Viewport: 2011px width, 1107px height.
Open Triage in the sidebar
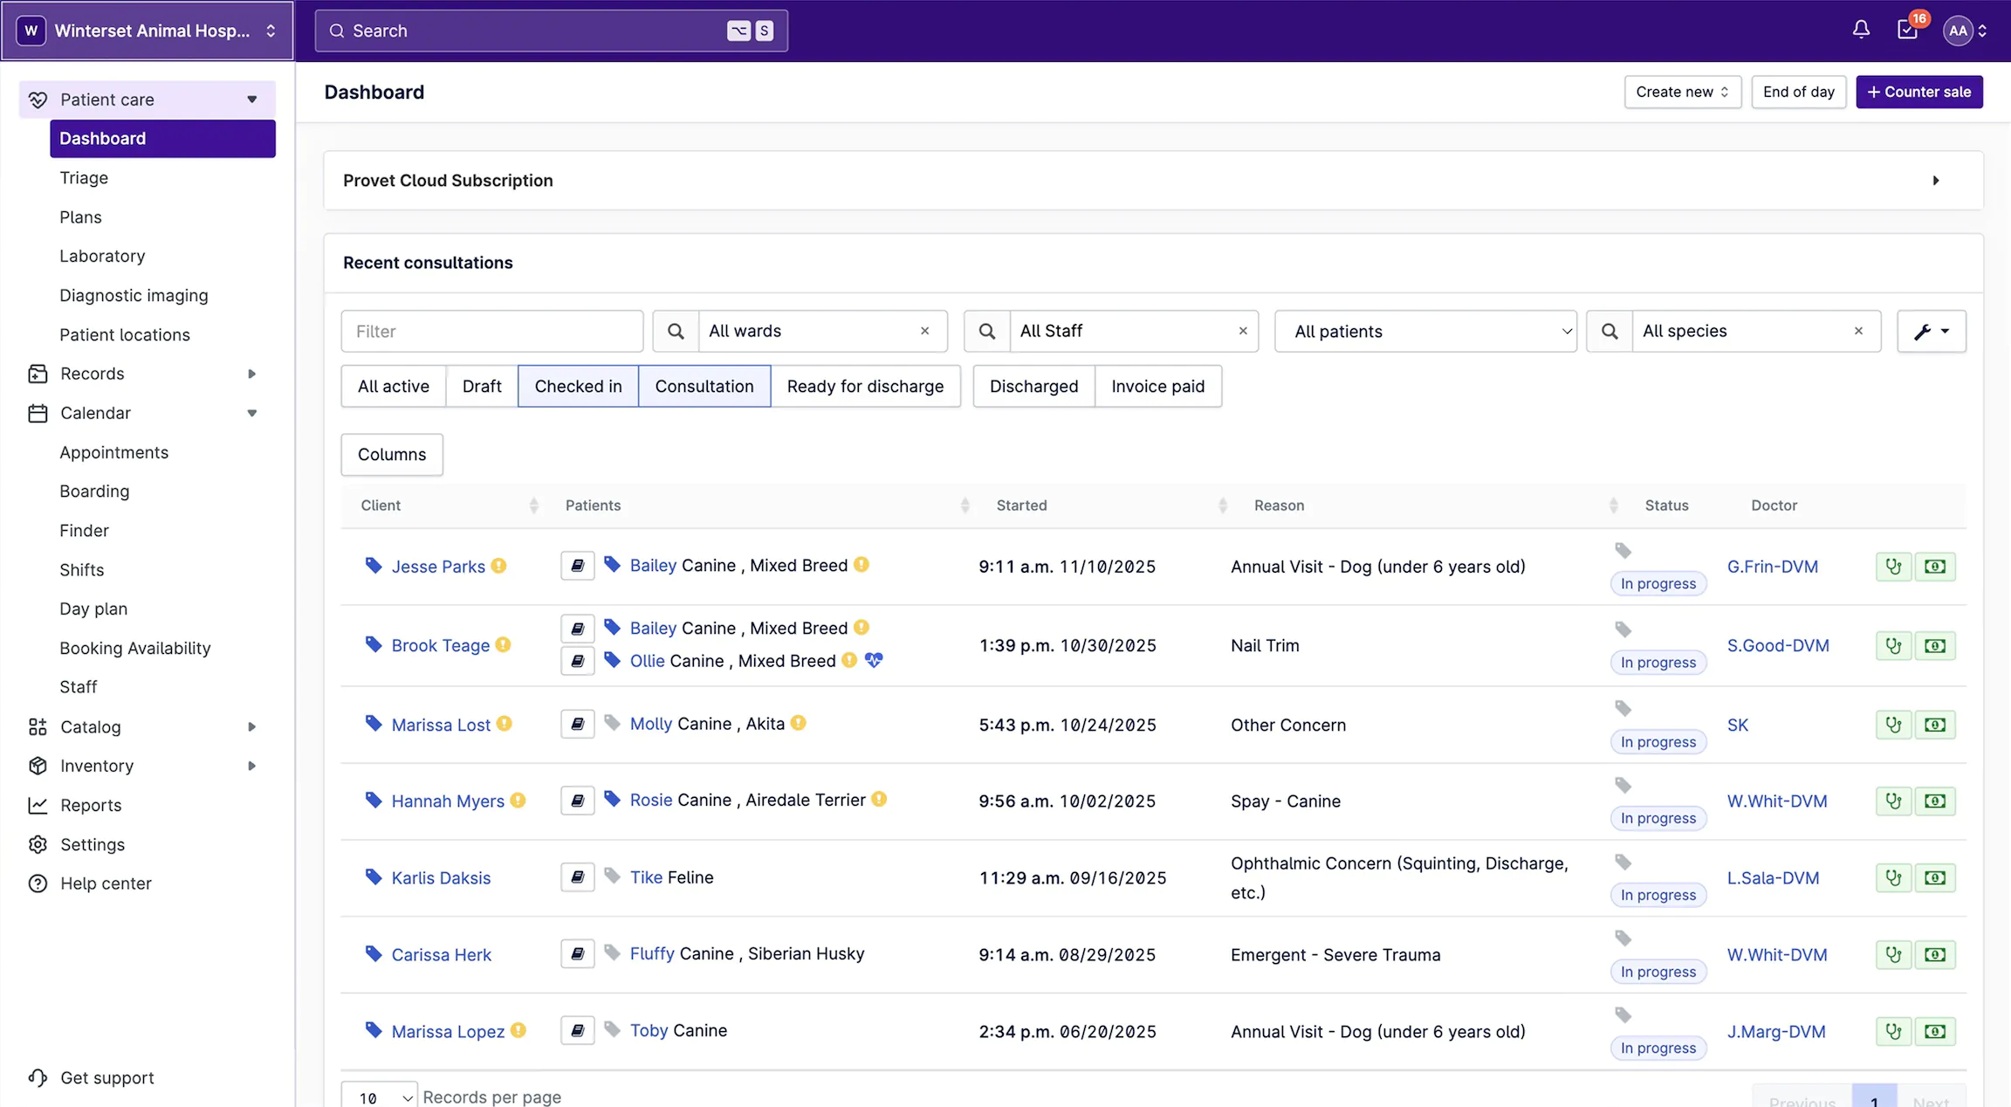[84, 178]
